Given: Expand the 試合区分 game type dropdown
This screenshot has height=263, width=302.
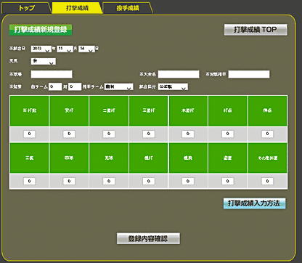Looking at the screenshot, I should point(173,86).
